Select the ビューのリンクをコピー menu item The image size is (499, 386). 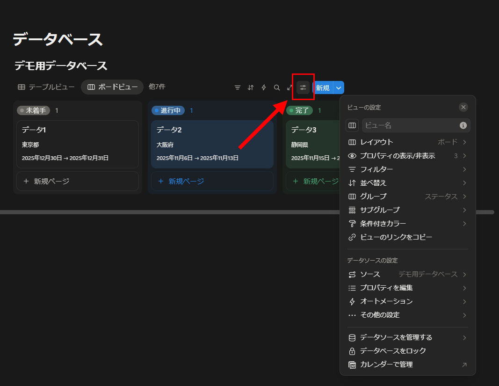396,237
